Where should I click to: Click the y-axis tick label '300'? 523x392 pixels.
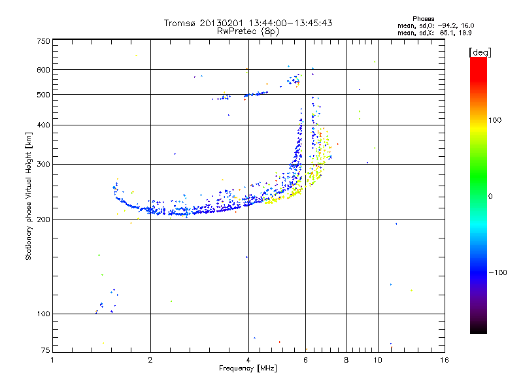coord(44,165)
